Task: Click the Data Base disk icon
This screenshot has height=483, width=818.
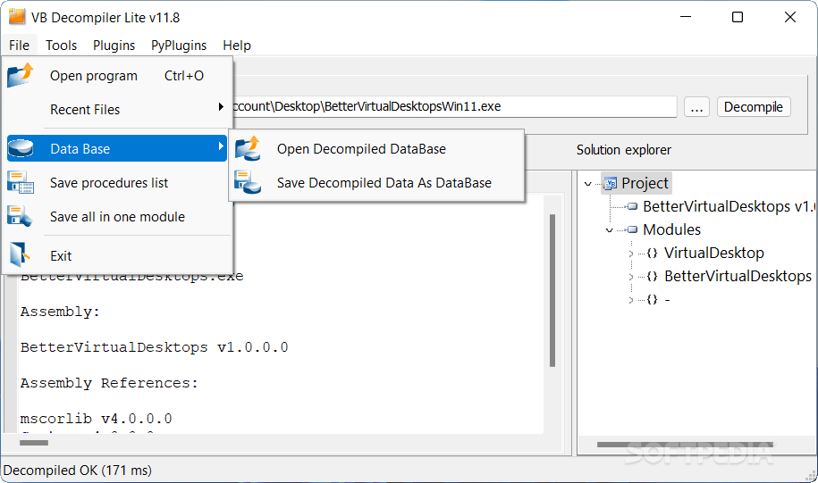Action: click(21, 148)
